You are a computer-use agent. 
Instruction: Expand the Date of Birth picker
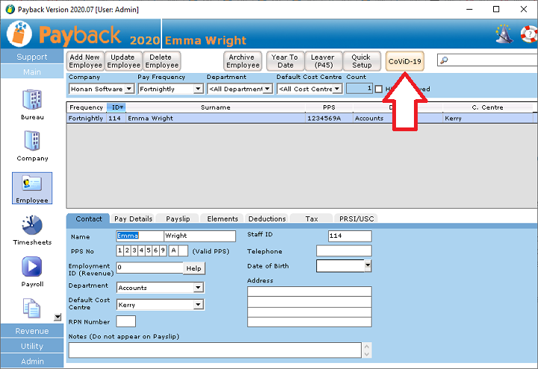[x=368, y=265]
